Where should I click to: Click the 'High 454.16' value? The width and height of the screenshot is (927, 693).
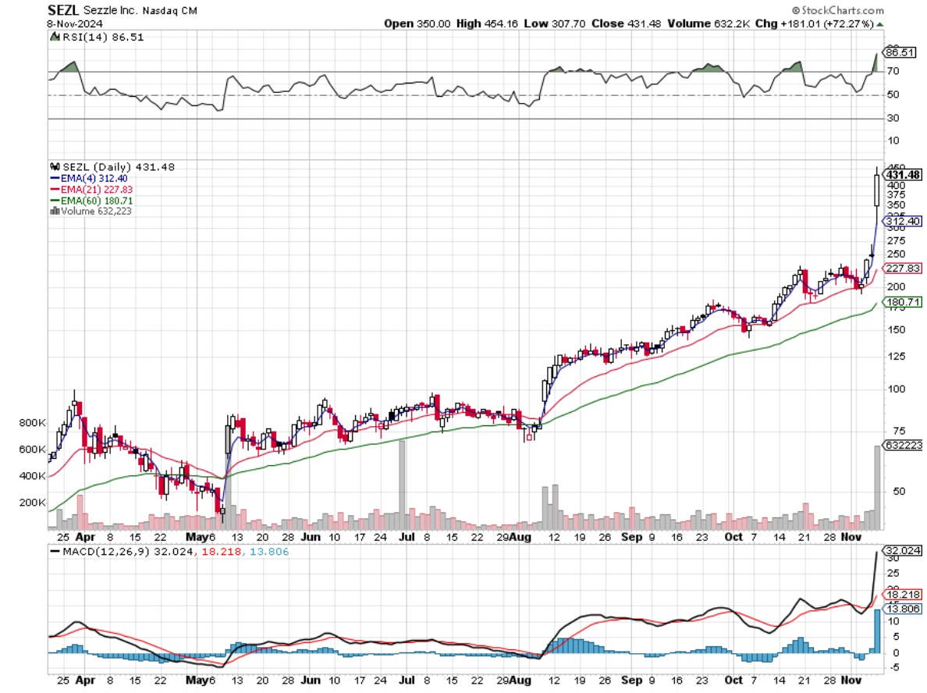[x=487, y=23]
